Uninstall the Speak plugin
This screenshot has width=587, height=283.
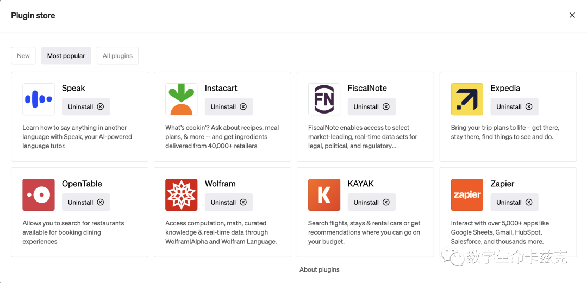click(86, 106)
